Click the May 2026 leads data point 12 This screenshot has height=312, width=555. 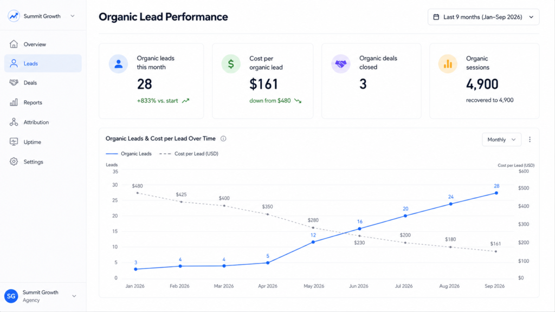[313, 242]
